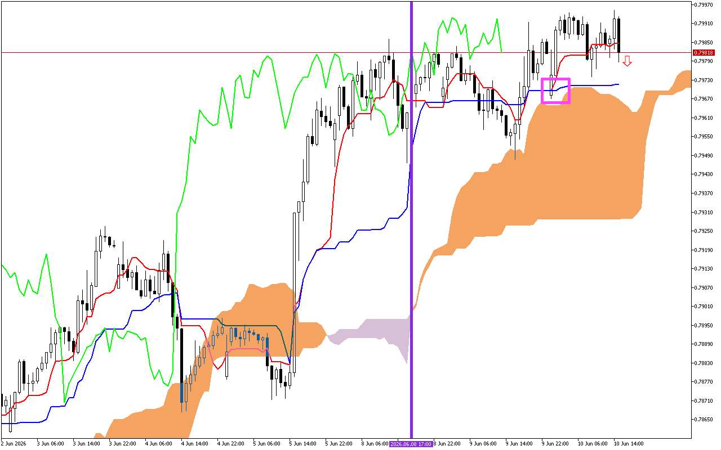Click time axis label 10 Jun 06:00
Image resolution: width=721 pixels, height=450 pixels.
click(x=593, y=444)
